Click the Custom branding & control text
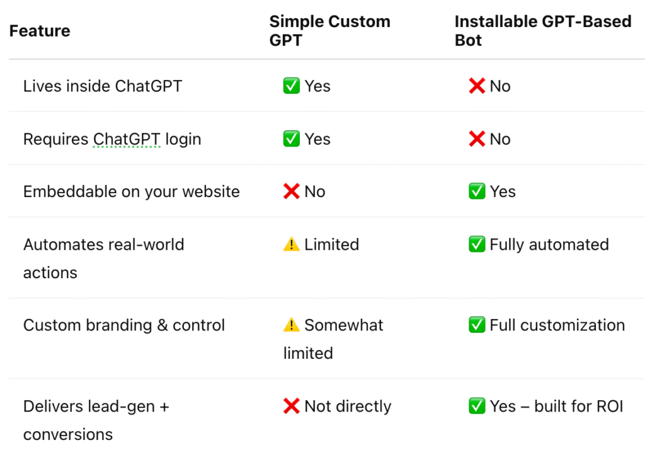Image resolution: width=645 pixels, height=467 pixels. pos(124,325)
